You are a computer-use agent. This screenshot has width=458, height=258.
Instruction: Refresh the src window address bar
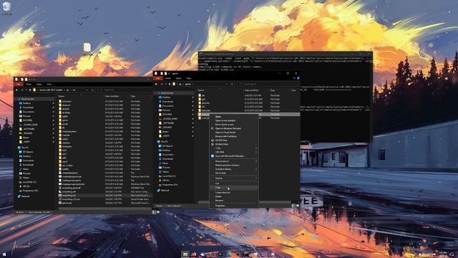92,90
